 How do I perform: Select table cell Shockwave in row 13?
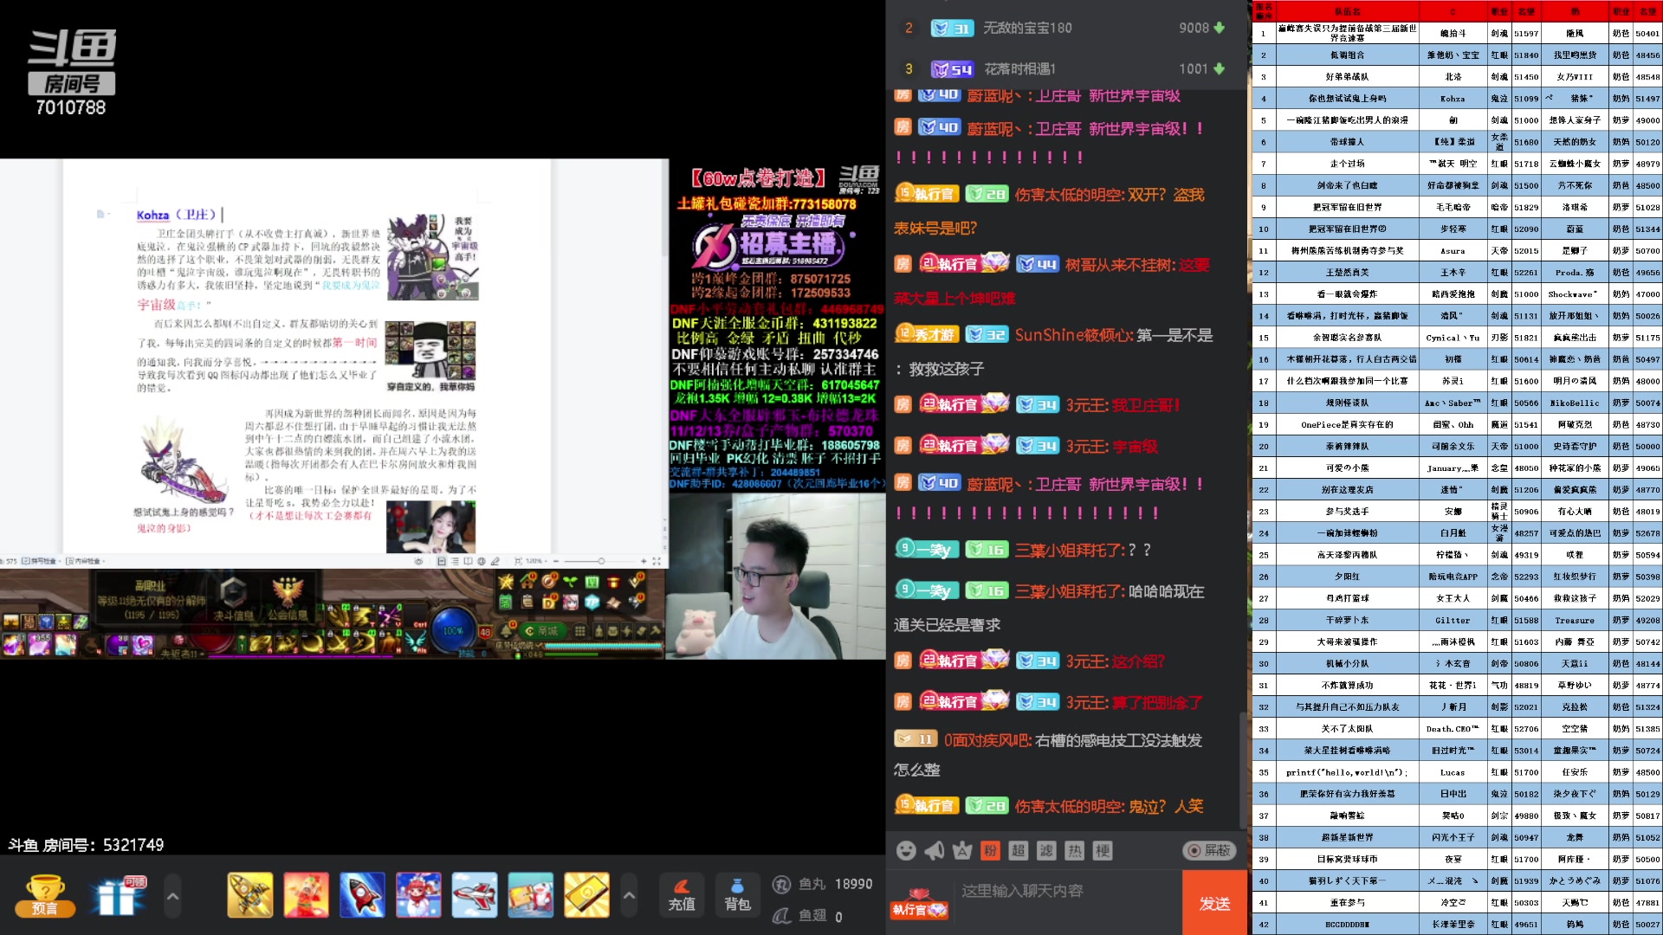pos(1575,294)
